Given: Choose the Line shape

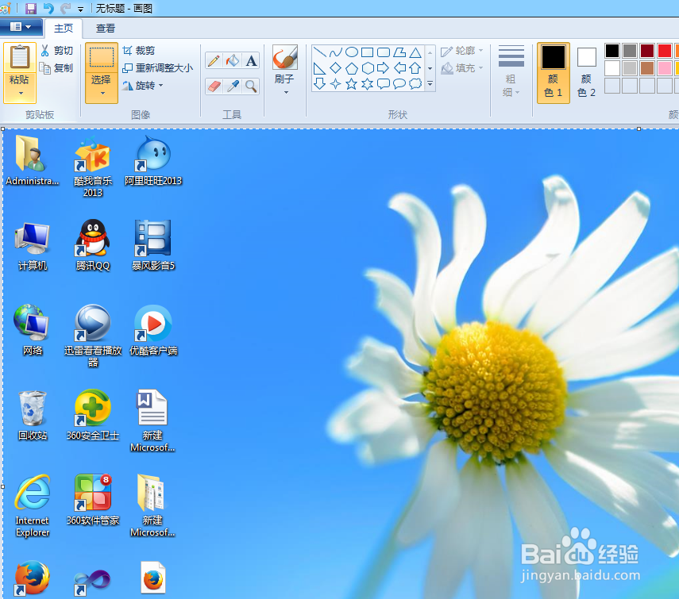Looking at the screenshot, I should coord(319,52).
